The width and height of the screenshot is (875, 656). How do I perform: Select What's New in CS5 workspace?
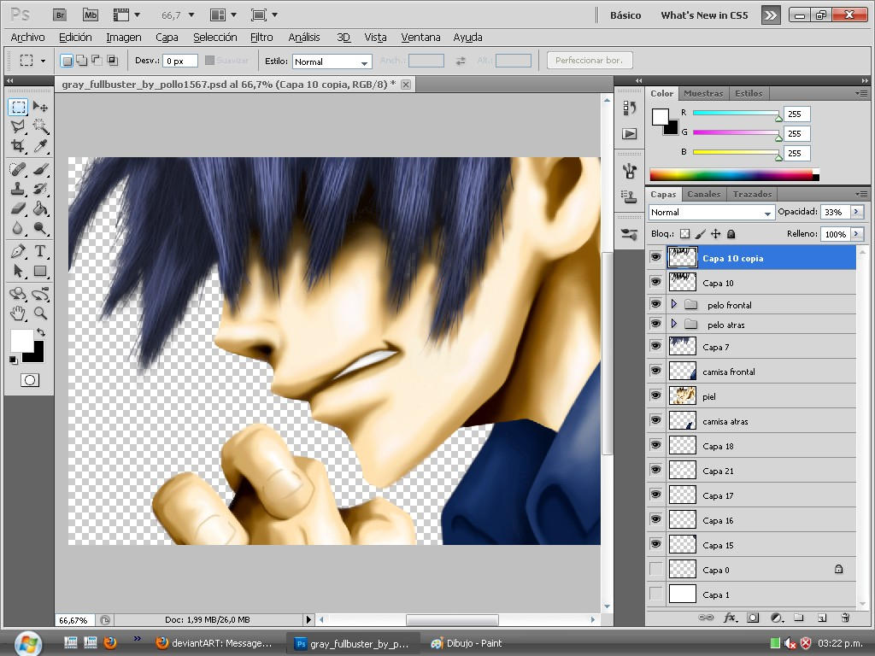(x=704, y=15)
